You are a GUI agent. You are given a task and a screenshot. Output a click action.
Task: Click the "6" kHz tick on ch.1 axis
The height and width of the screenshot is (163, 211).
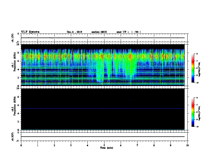coord(18,61)
